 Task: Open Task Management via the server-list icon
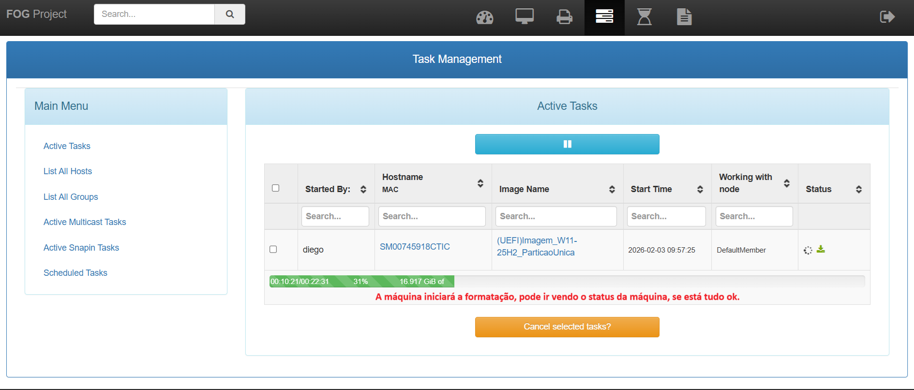pos(604,17)
